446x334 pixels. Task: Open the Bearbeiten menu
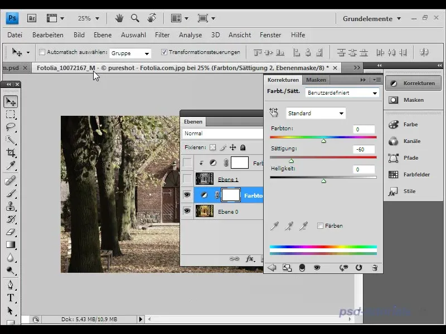[48, 35]
